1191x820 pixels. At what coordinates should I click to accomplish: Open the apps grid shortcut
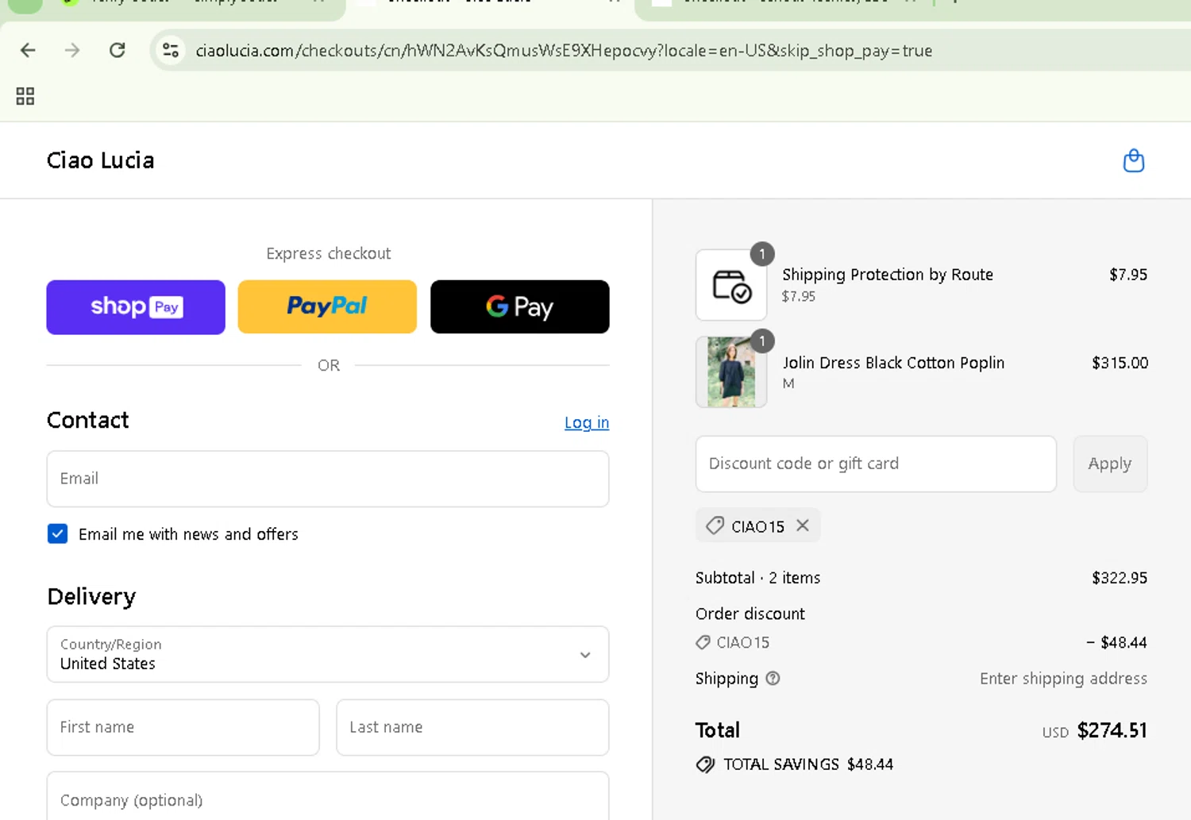pos(25,96)
